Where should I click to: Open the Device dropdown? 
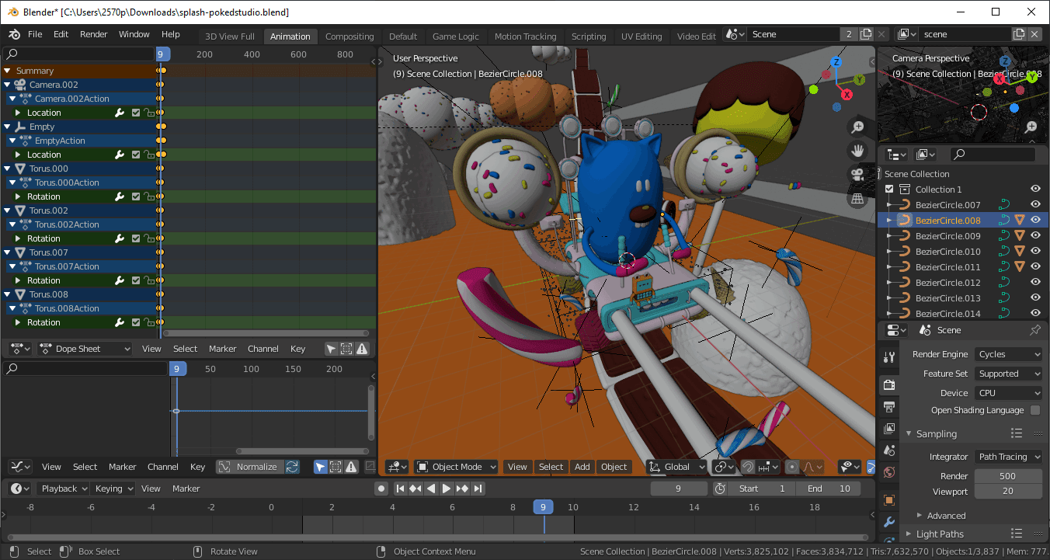pyautogui.click(x=1008, y=393)
